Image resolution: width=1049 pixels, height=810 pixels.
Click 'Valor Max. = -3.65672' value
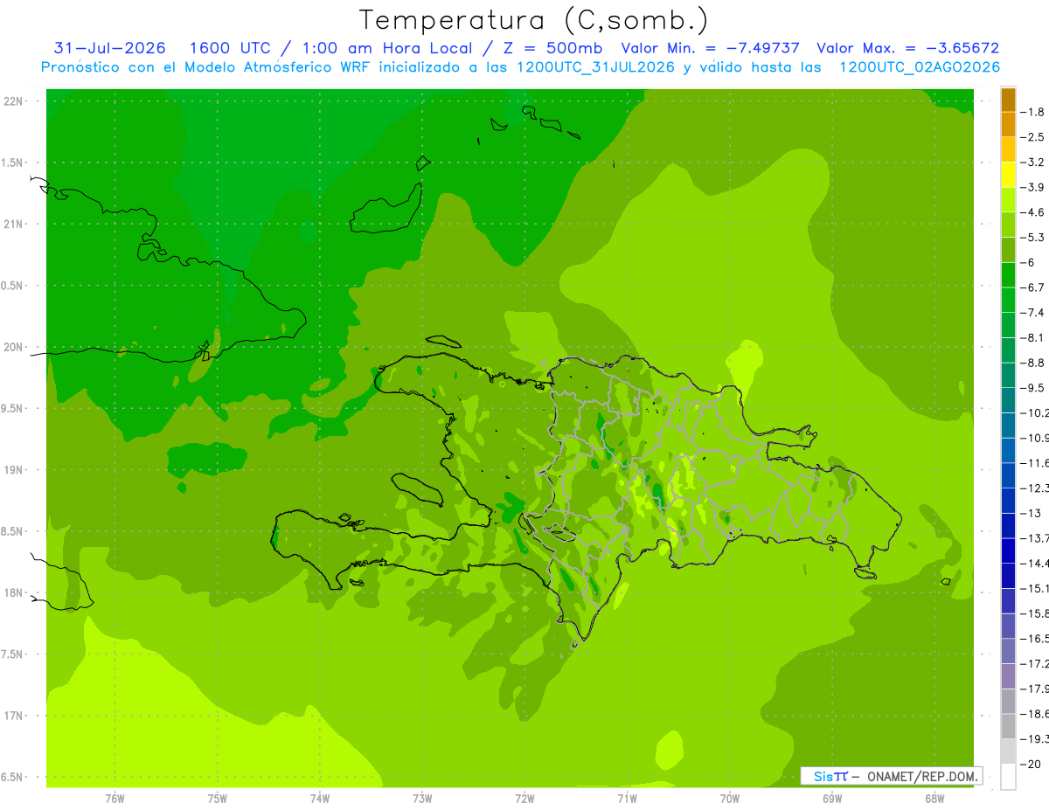907,48
